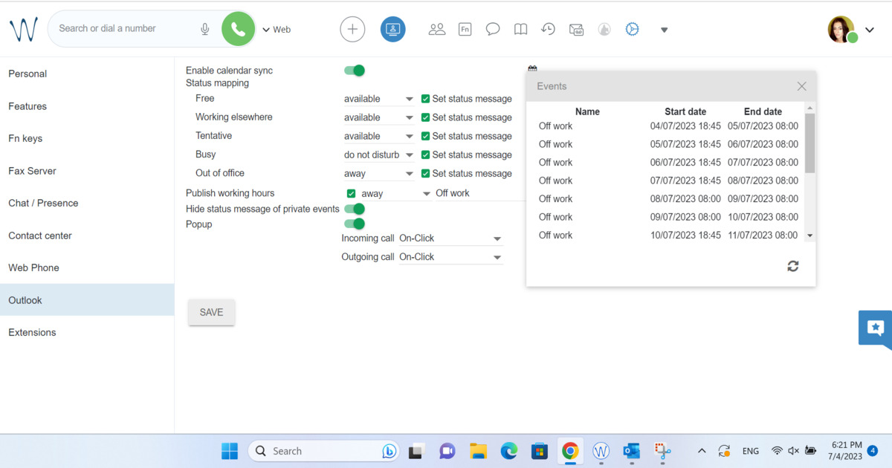Click the SAVE button
This screenshot has height=468, width=892.
[211, 313]
